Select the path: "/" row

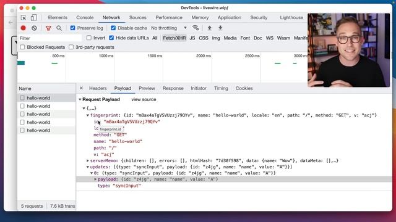pyautogui.click(x=105, y=148)
